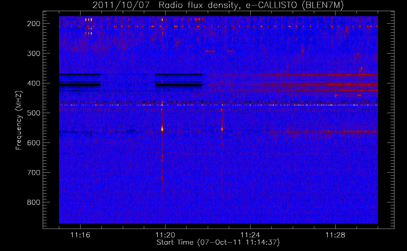Click the 300 frequency tick label

34,53
